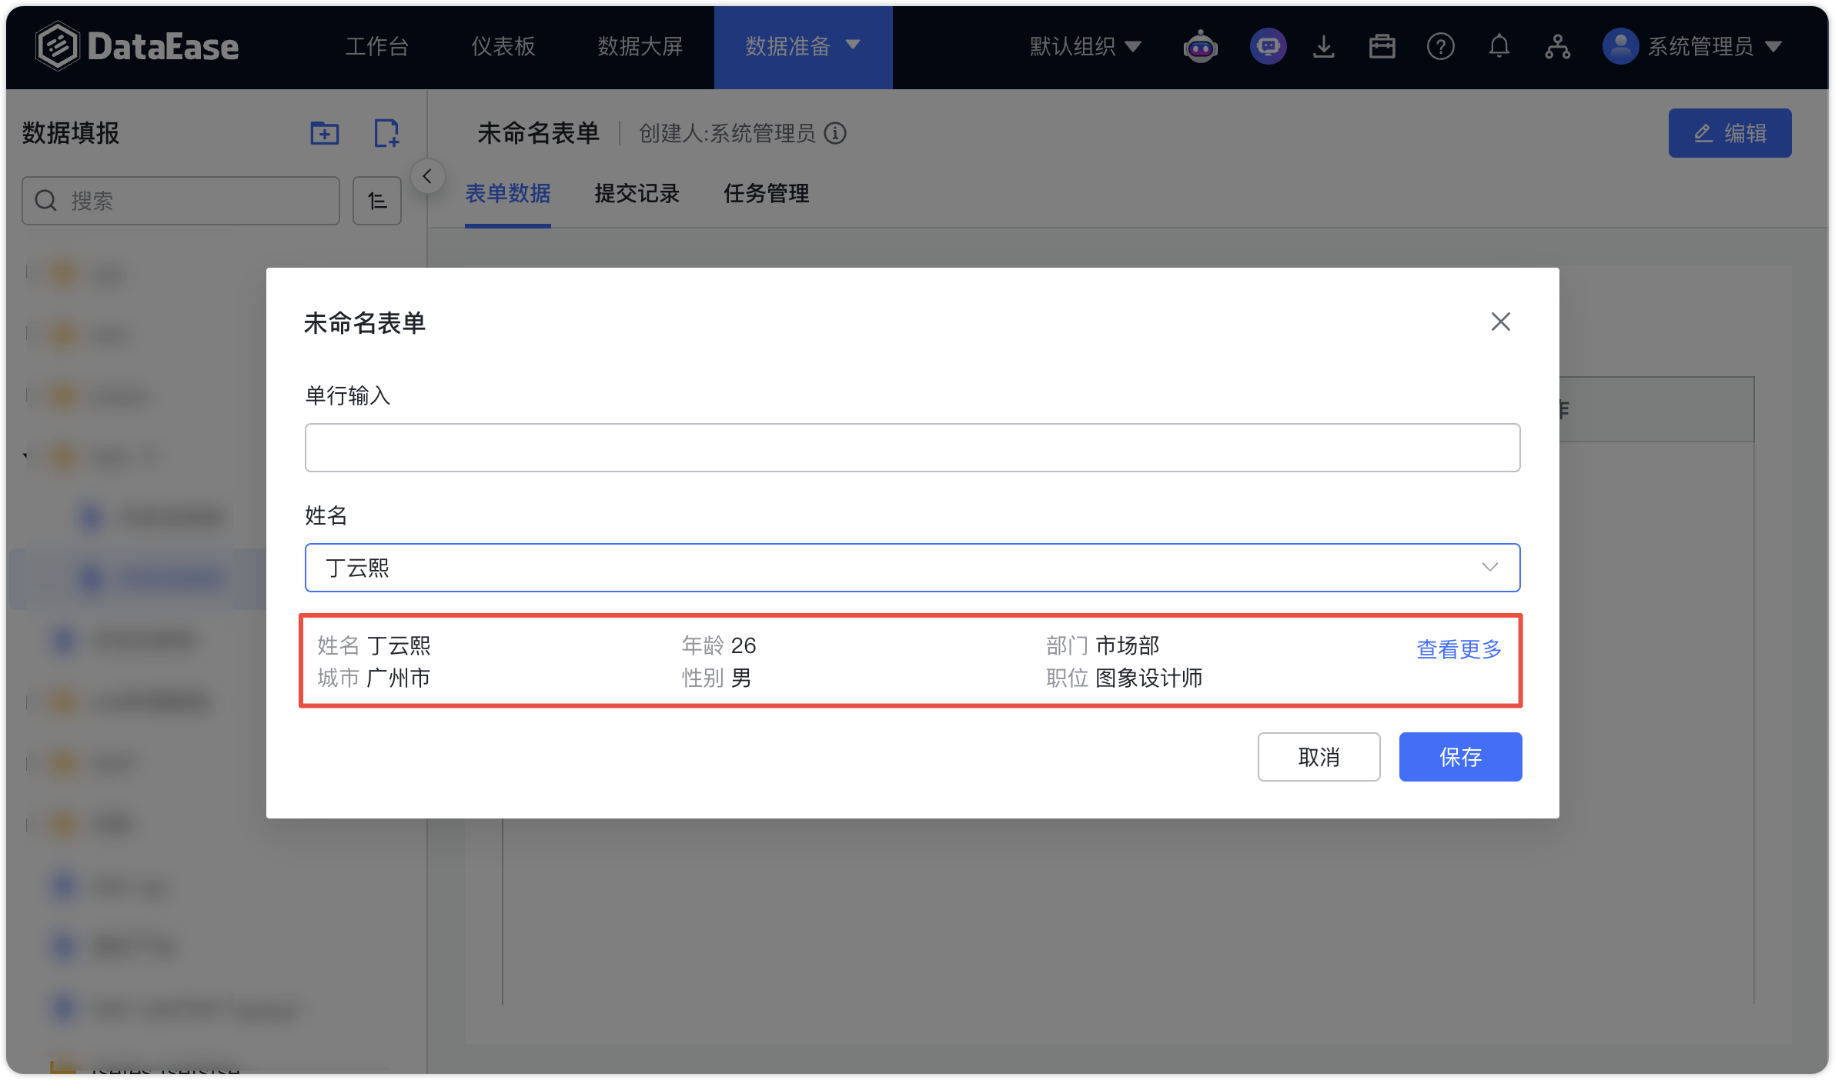Viewport: 1835px width, 1080px height.
Task: Click the 市场部 department value
Action: [1128, 645]
